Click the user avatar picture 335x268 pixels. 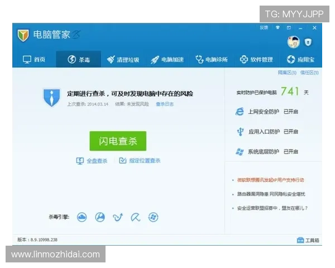[294, 42]
